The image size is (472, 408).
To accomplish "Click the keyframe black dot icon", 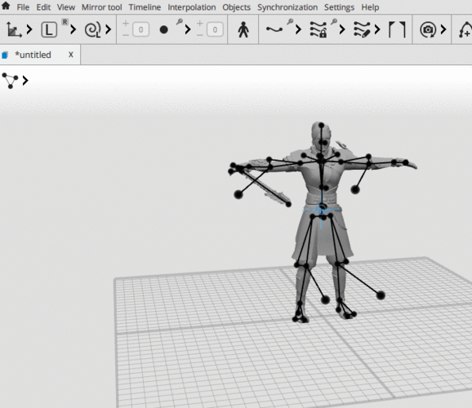I will coord(164,29).
